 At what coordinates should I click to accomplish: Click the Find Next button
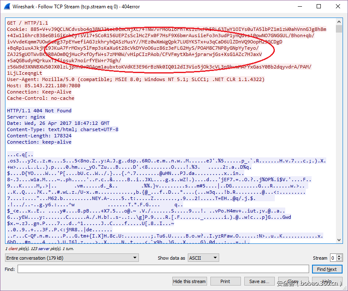tap(327, 269)
